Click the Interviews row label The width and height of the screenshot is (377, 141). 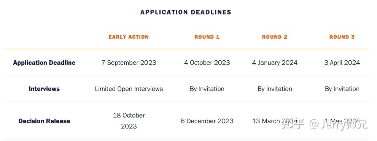coord(44,89)
